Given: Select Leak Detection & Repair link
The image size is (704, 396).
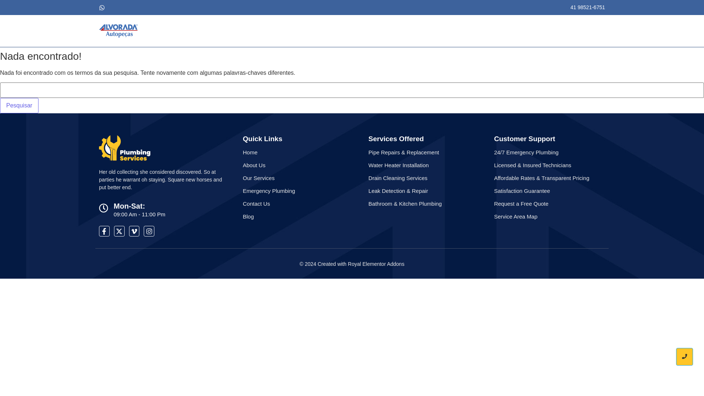Looking at the screenshot, I should point(398,191).
